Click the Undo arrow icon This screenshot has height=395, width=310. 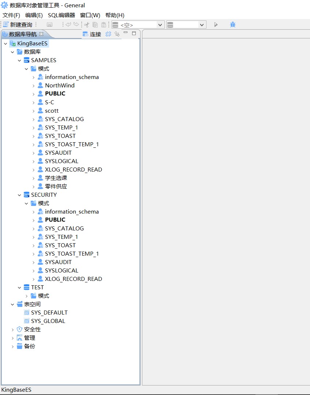[68, 24]
